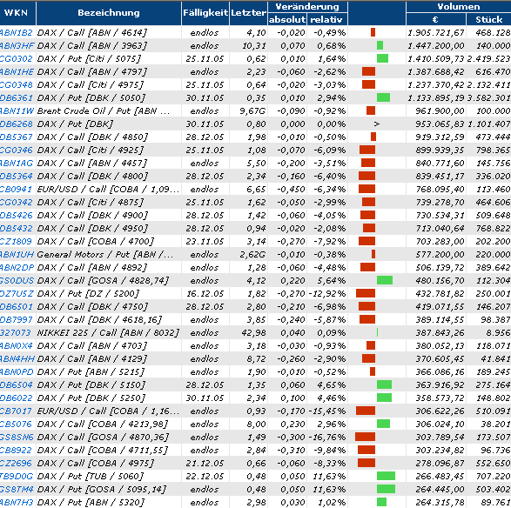Select maturity date 22.12.05

(x=205, y=476)
